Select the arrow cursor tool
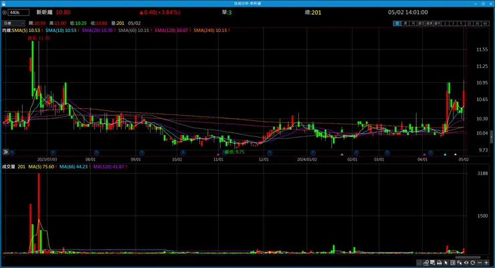The width and height of the screenshot is (495, 268). pos(446,263)
